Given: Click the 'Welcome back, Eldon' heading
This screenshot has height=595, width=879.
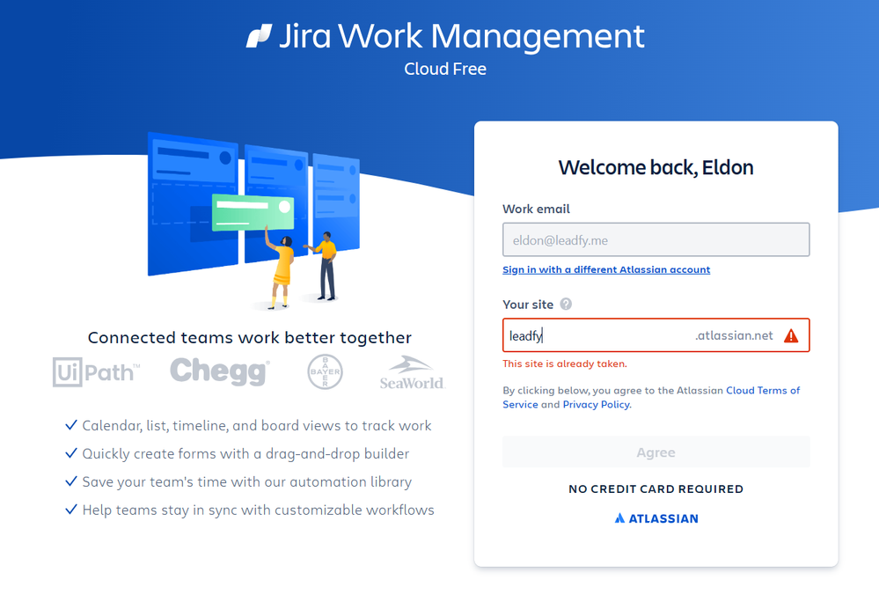Looking at the screenshot, I should pyautogui.click(x=656, y=167).
